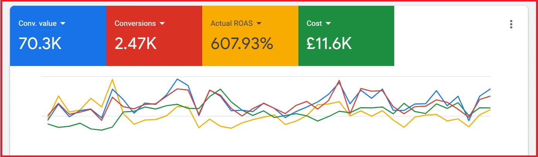Screen dimensions: 538x157
Task: Expand the Conv. value metric dropdown arrow
Action: click(63, 24)
